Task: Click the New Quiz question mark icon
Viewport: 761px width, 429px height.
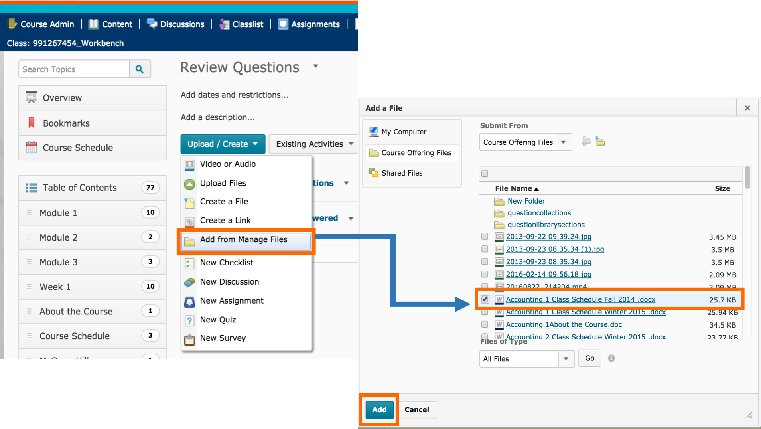Action: pyautogui.click(x=189, y=320)
